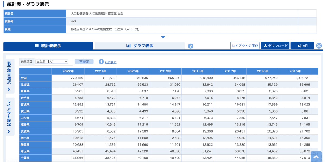Click the help question mark icon
The height and width of the screenshot is (162, 325).
[x=190, y=46]
